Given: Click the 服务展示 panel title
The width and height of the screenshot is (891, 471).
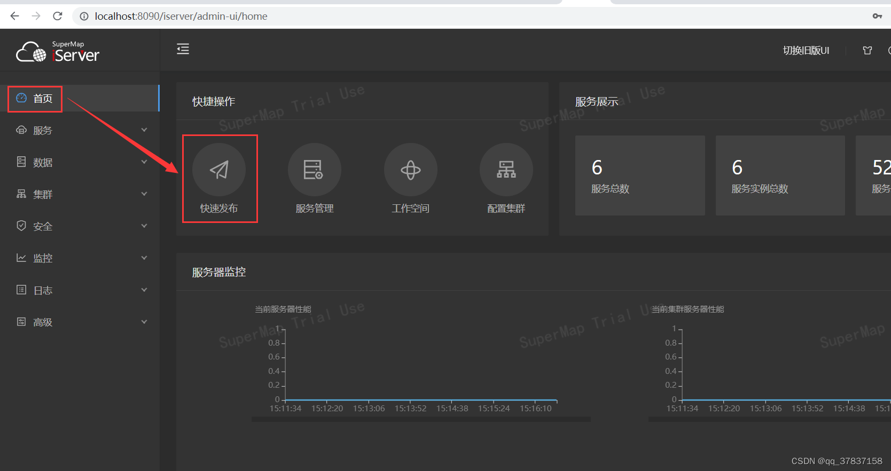Looking at the screenshot, I should pos(597,101).
